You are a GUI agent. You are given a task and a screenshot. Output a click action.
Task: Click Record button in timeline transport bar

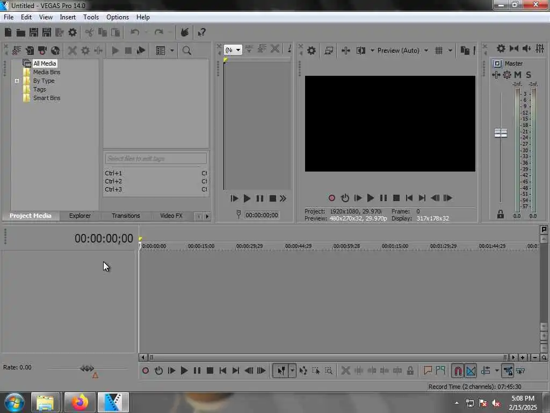coord(146,371)
